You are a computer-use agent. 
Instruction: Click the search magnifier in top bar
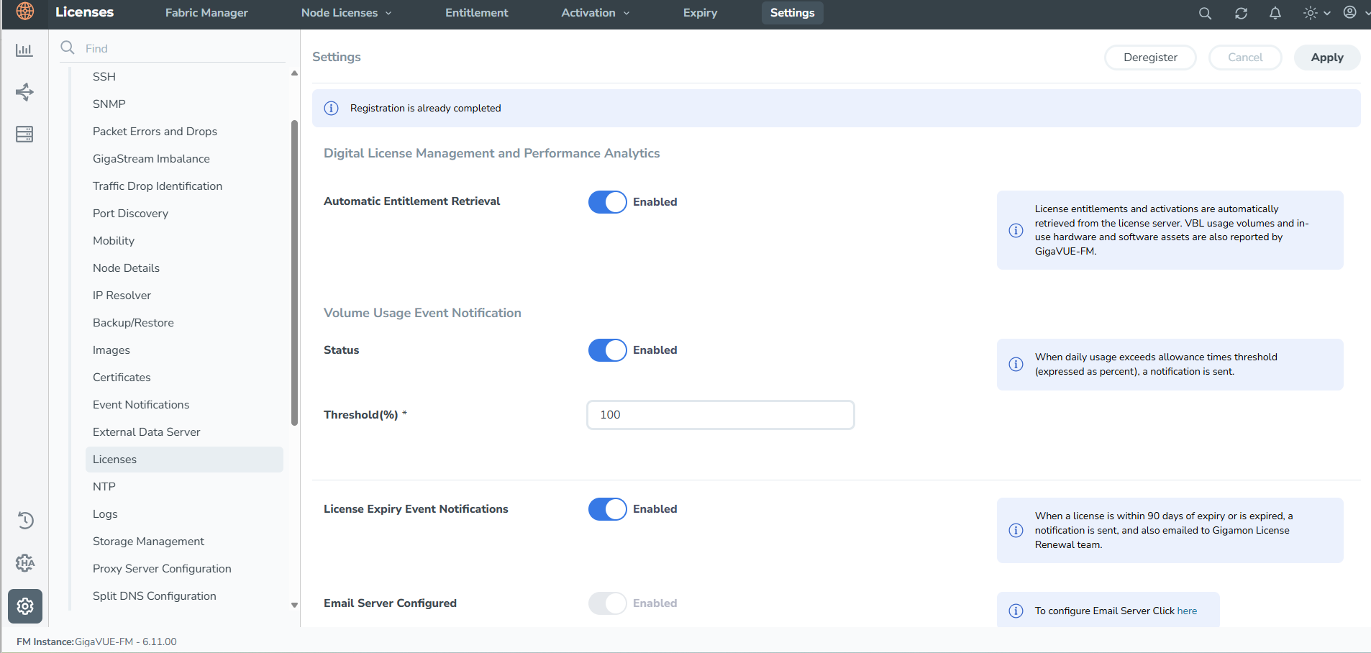(x=1205, y=13)
